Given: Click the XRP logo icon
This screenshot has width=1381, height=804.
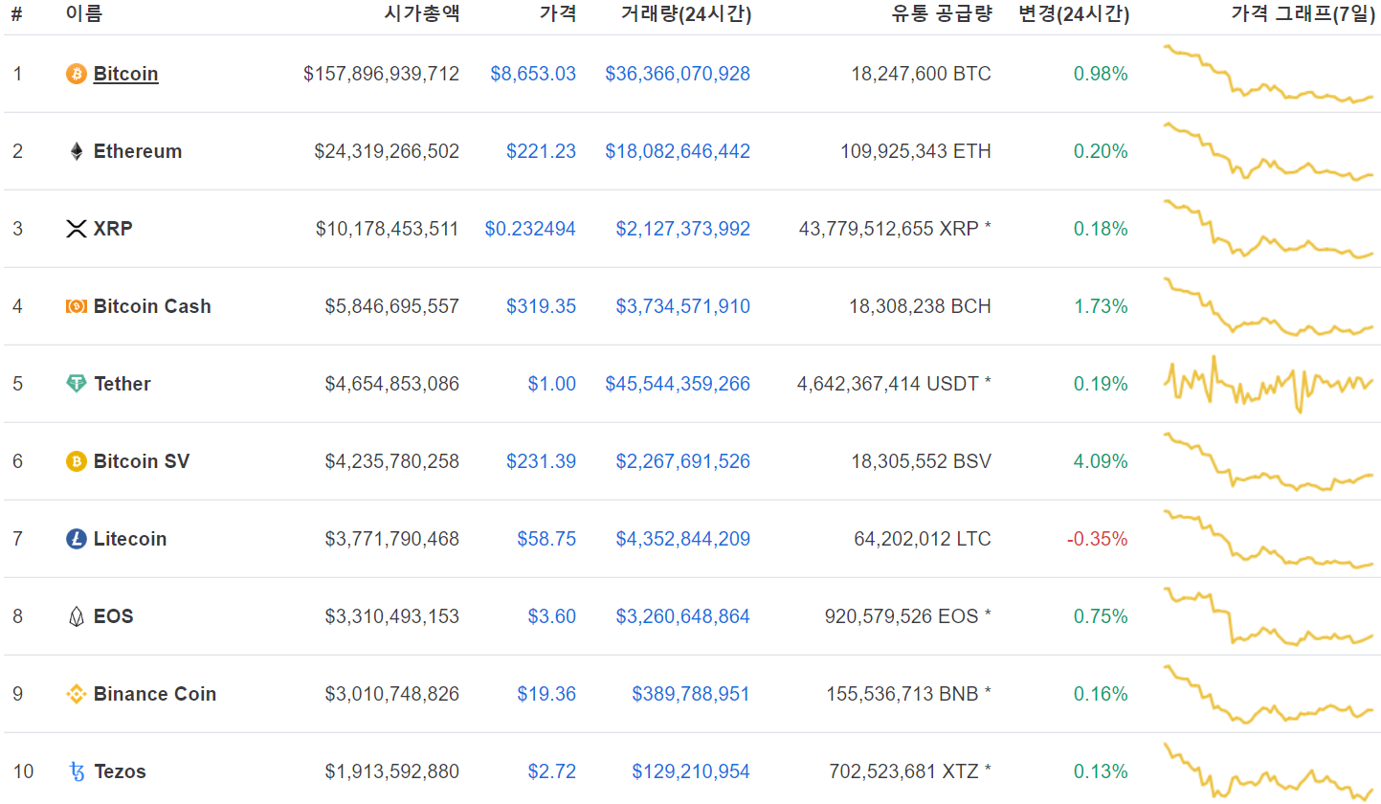Looking at the screenshot, I should (x=76, y=229).
